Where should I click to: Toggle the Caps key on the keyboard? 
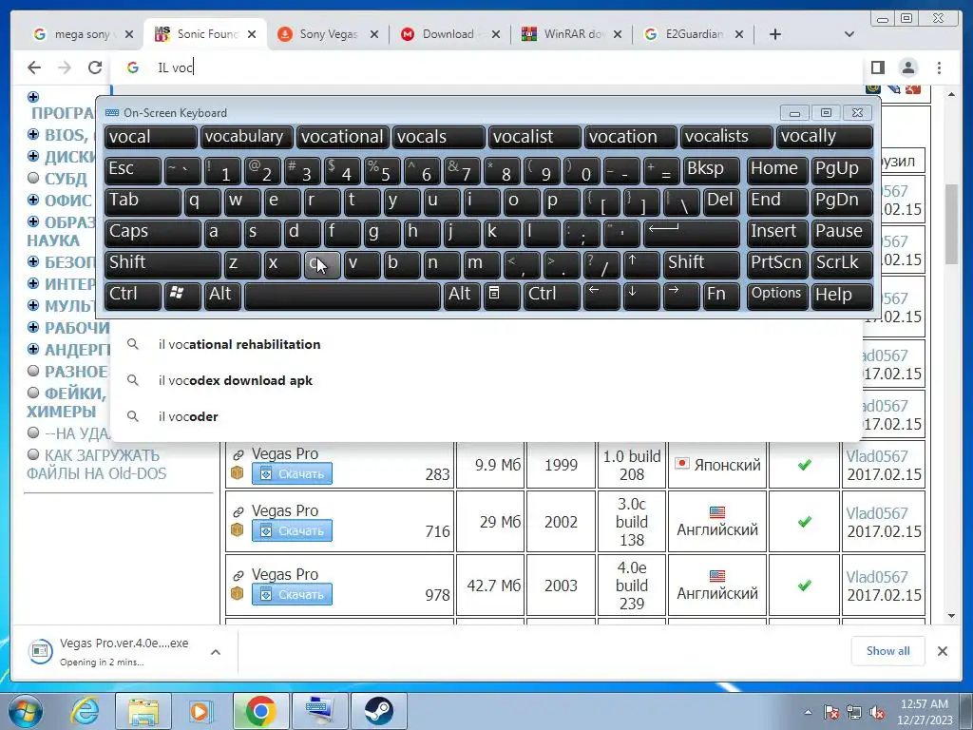(x=153, y=233)
